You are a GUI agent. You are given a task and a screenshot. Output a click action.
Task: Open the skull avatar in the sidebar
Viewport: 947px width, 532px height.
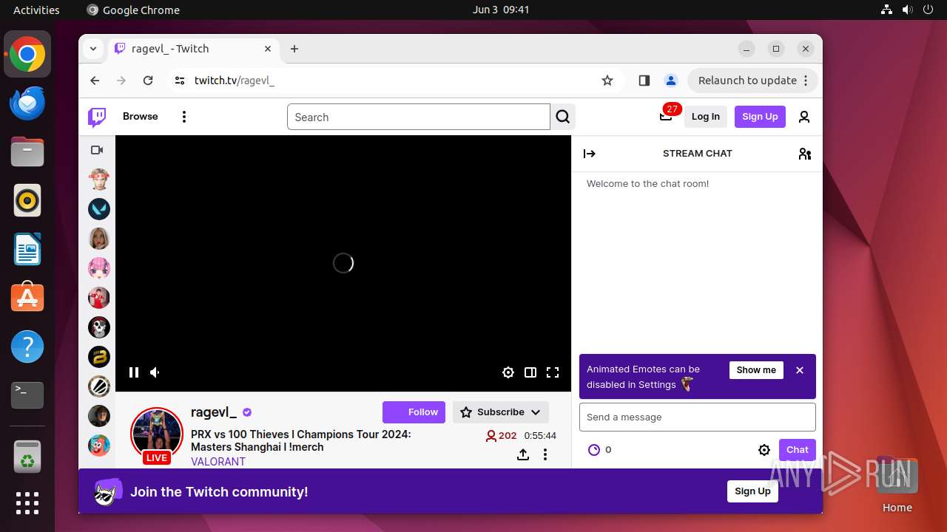pos(99,327)
